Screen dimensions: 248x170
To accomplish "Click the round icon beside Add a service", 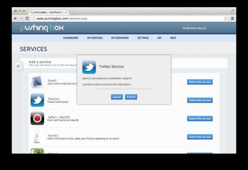I will [18, 66].
